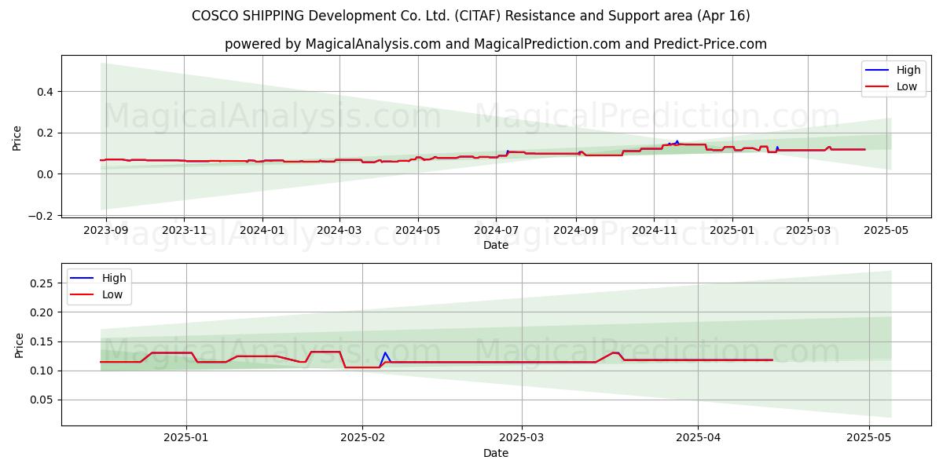Click the 2025-03 tick label on top chart

click(808, 230)
